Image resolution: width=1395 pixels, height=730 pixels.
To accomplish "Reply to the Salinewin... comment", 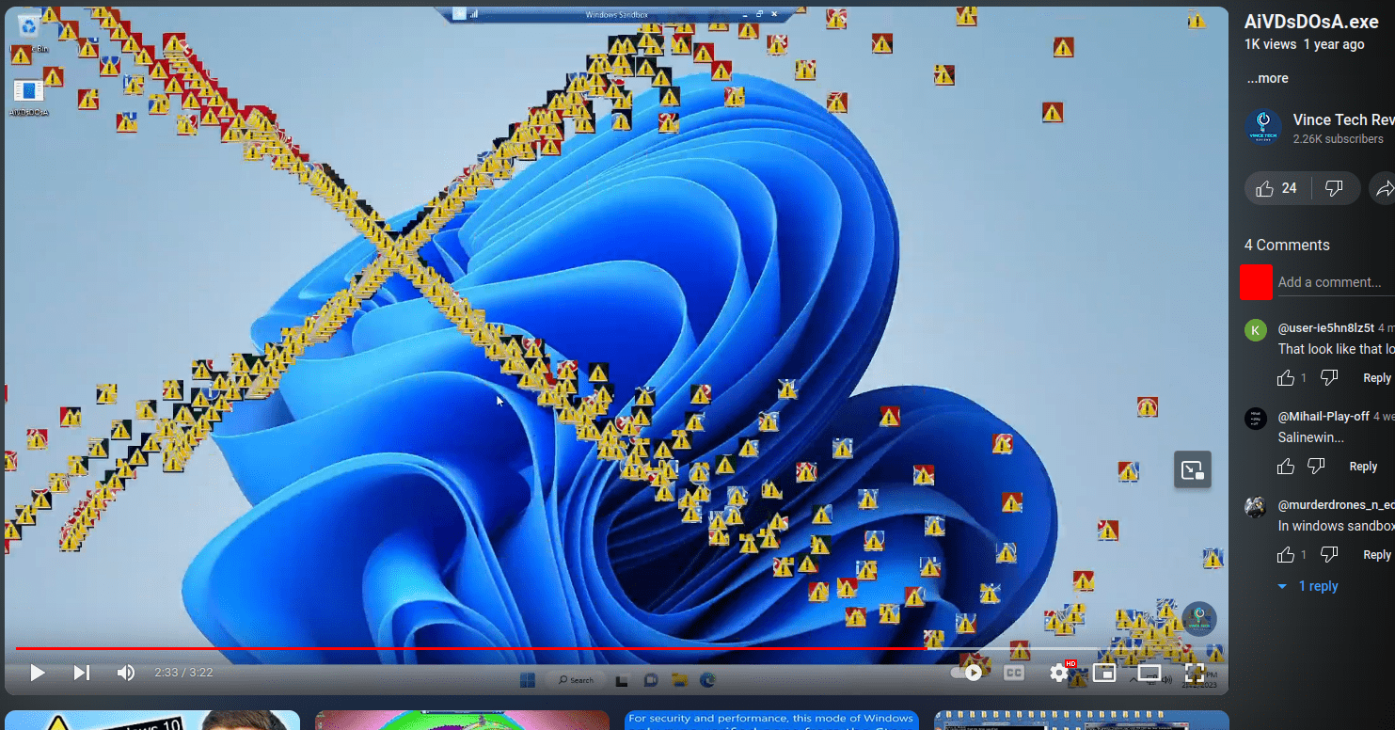I will pyautogui.click(x=1363, y=467).
